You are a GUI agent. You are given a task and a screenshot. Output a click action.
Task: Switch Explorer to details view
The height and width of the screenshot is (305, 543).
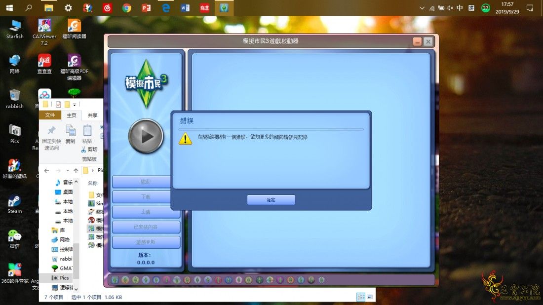(x=361, y=297)
